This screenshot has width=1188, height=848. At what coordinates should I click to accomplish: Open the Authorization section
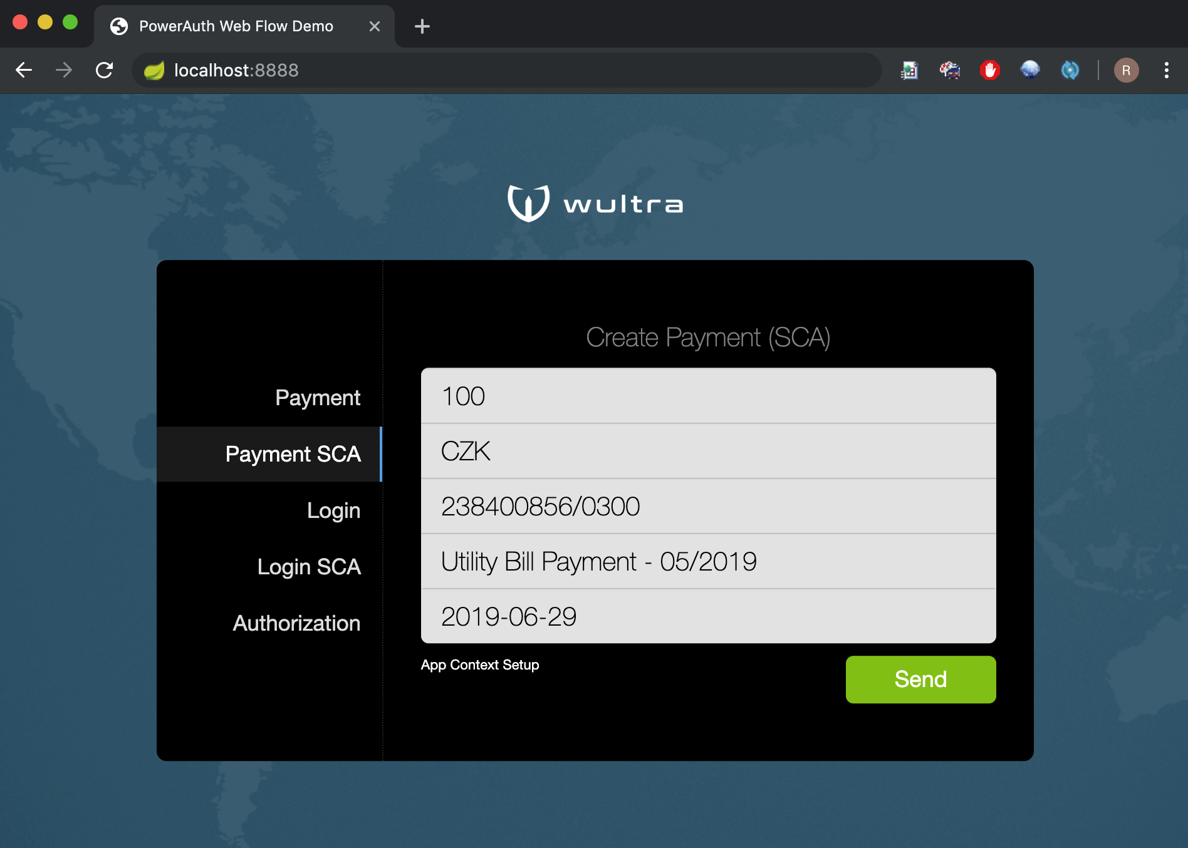pyautogui.click(x=296, y=623)
